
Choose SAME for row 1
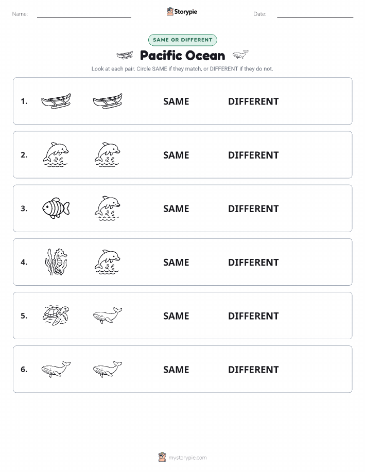pos(176,101)
